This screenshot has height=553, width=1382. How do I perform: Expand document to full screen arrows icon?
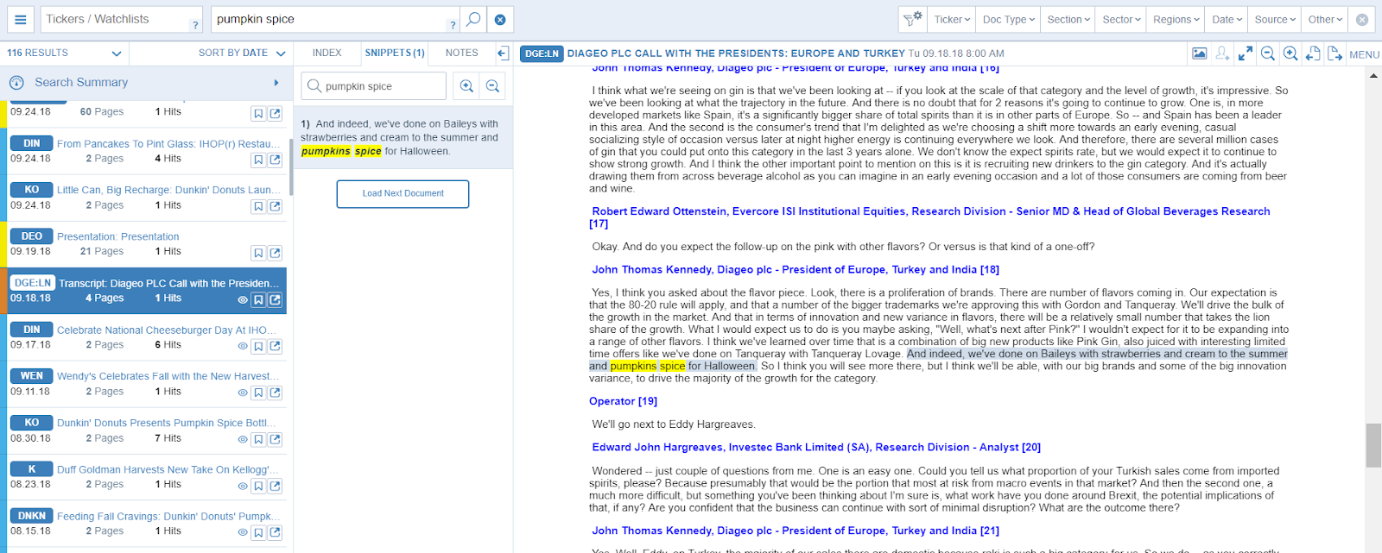click(x=1246, y=53)
